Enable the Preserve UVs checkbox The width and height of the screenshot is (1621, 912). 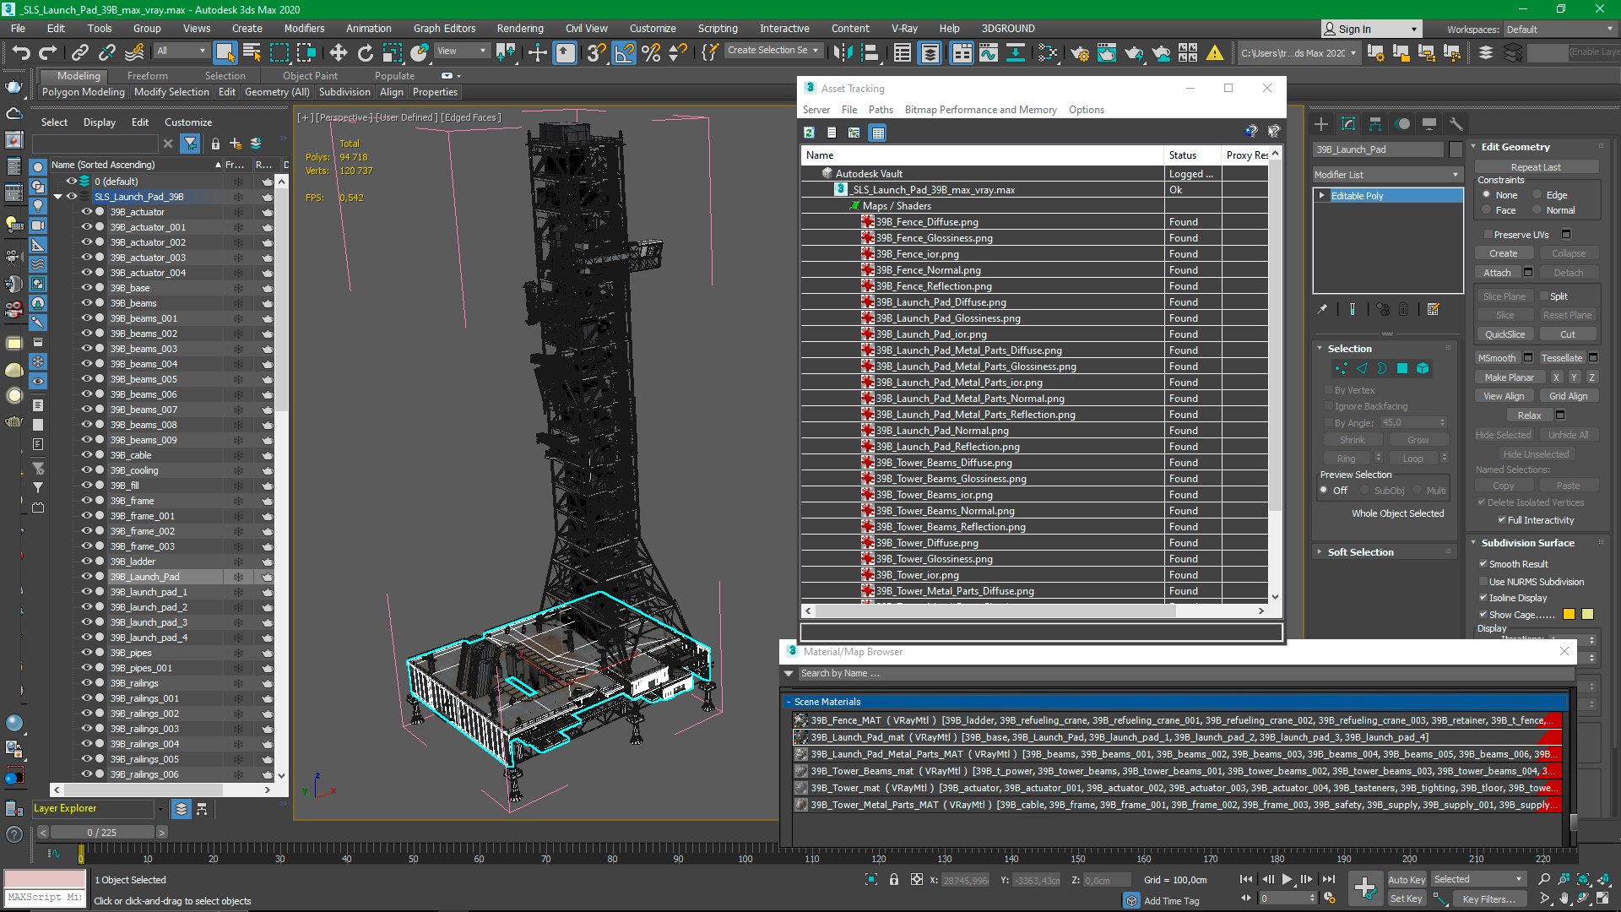coord(1488,235)
